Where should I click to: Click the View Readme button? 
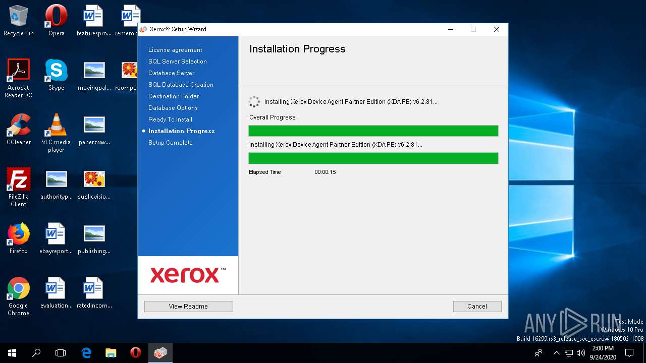188,307
